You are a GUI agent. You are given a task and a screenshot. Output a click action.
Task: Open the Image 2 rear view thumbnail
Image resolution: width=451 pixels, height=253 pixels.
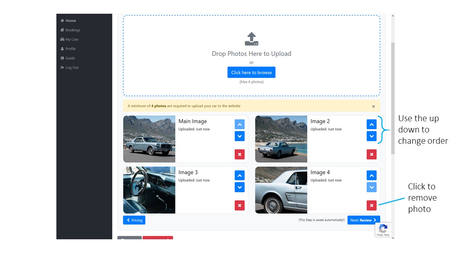pyautogui.click(x=281, y=139)
